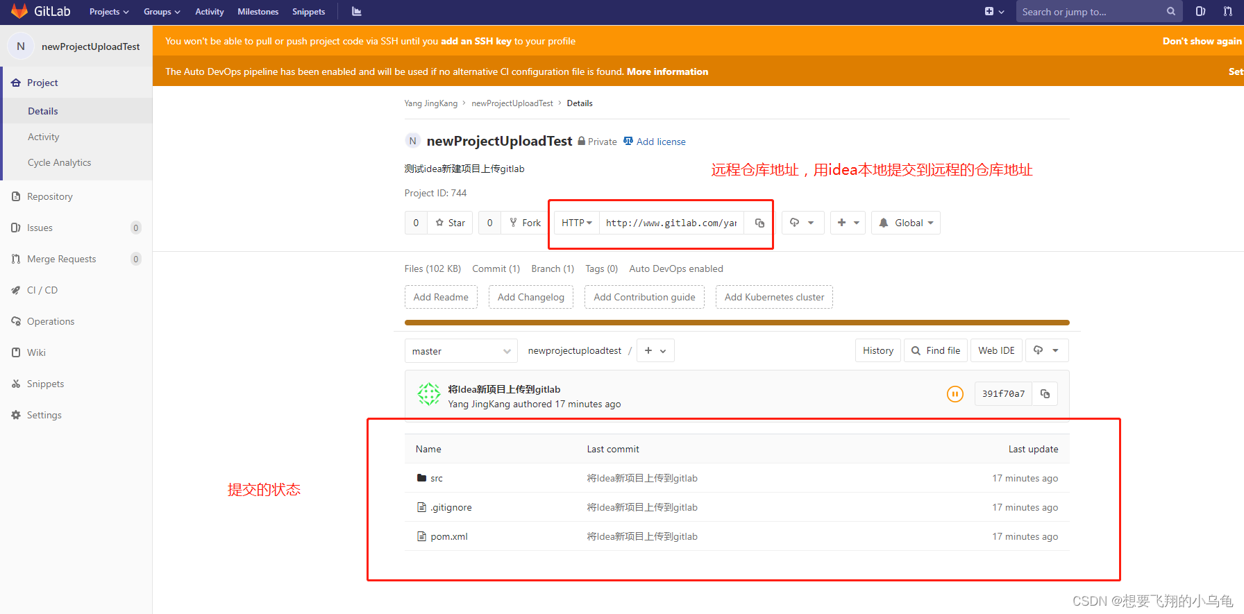Screen dimensions: 1244x614
Task: Open the download dropdown next to Web IDE
Action: [x=1045, y=350]
